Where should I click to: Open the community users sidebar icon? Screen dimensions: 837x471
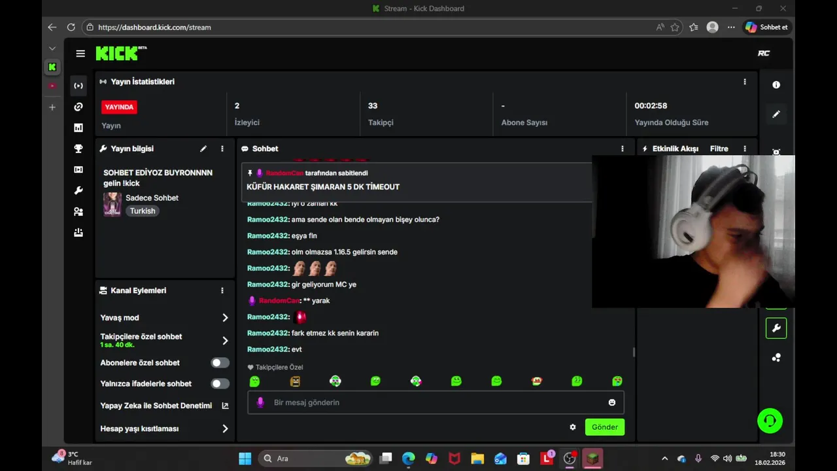pos(78,211)
